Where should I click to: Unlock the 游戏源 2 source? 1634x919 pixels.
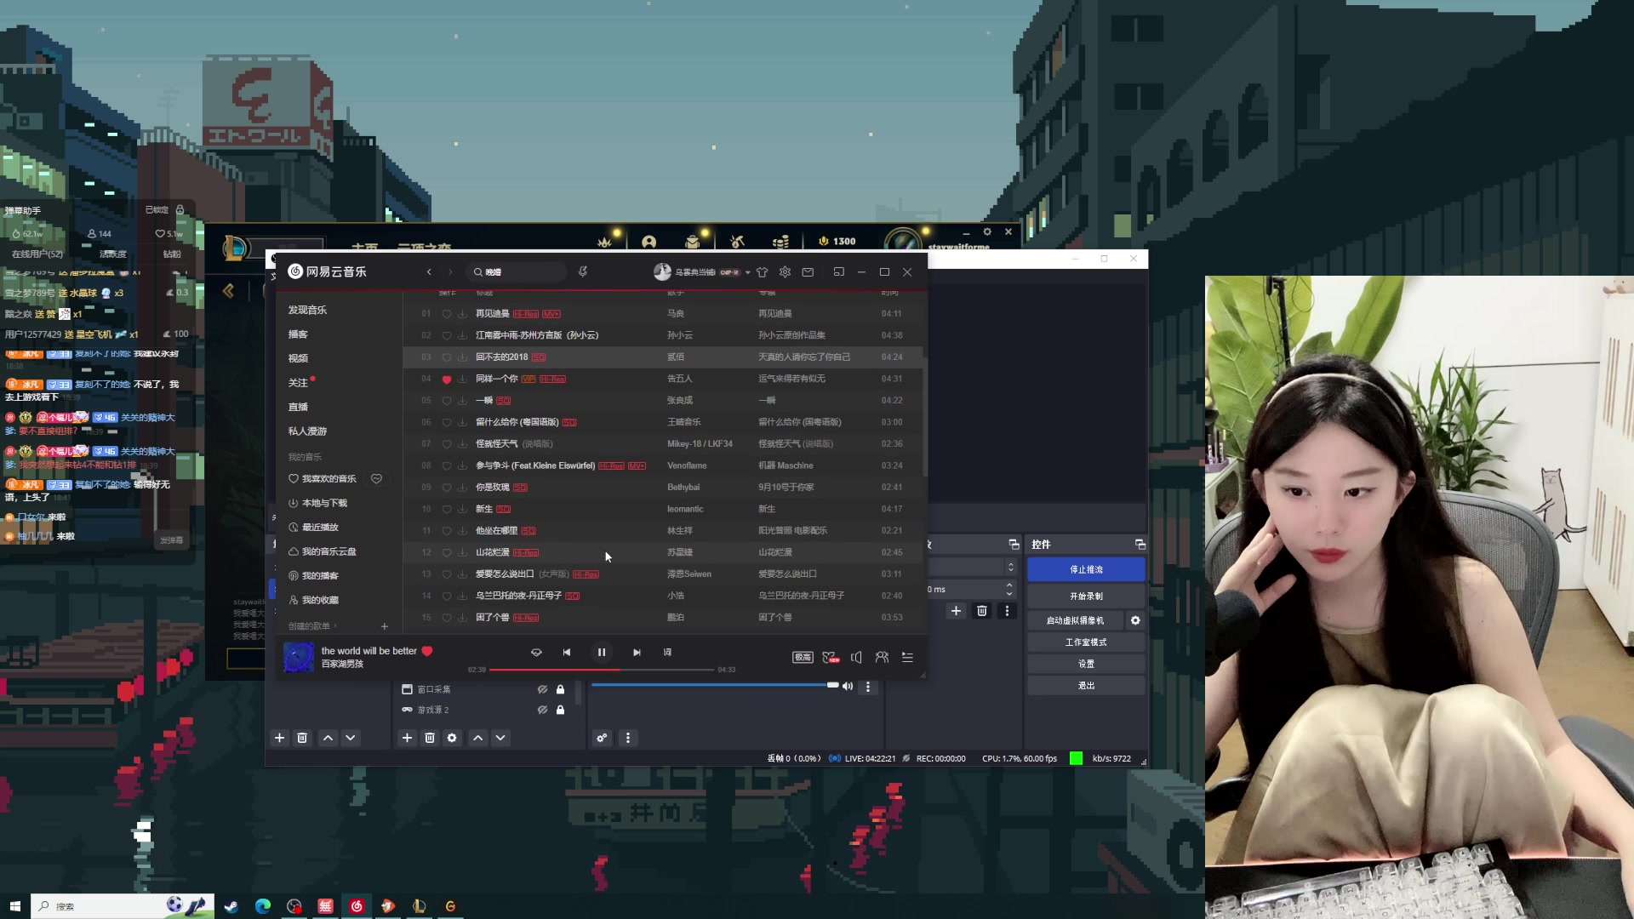[x=560, y=710]
